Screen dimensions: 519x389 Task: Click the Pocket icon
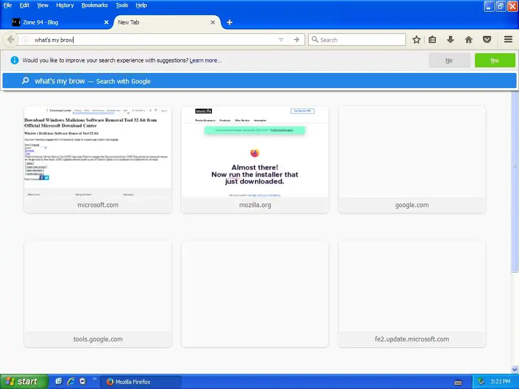pyautogui.click(x=487, y=40)
